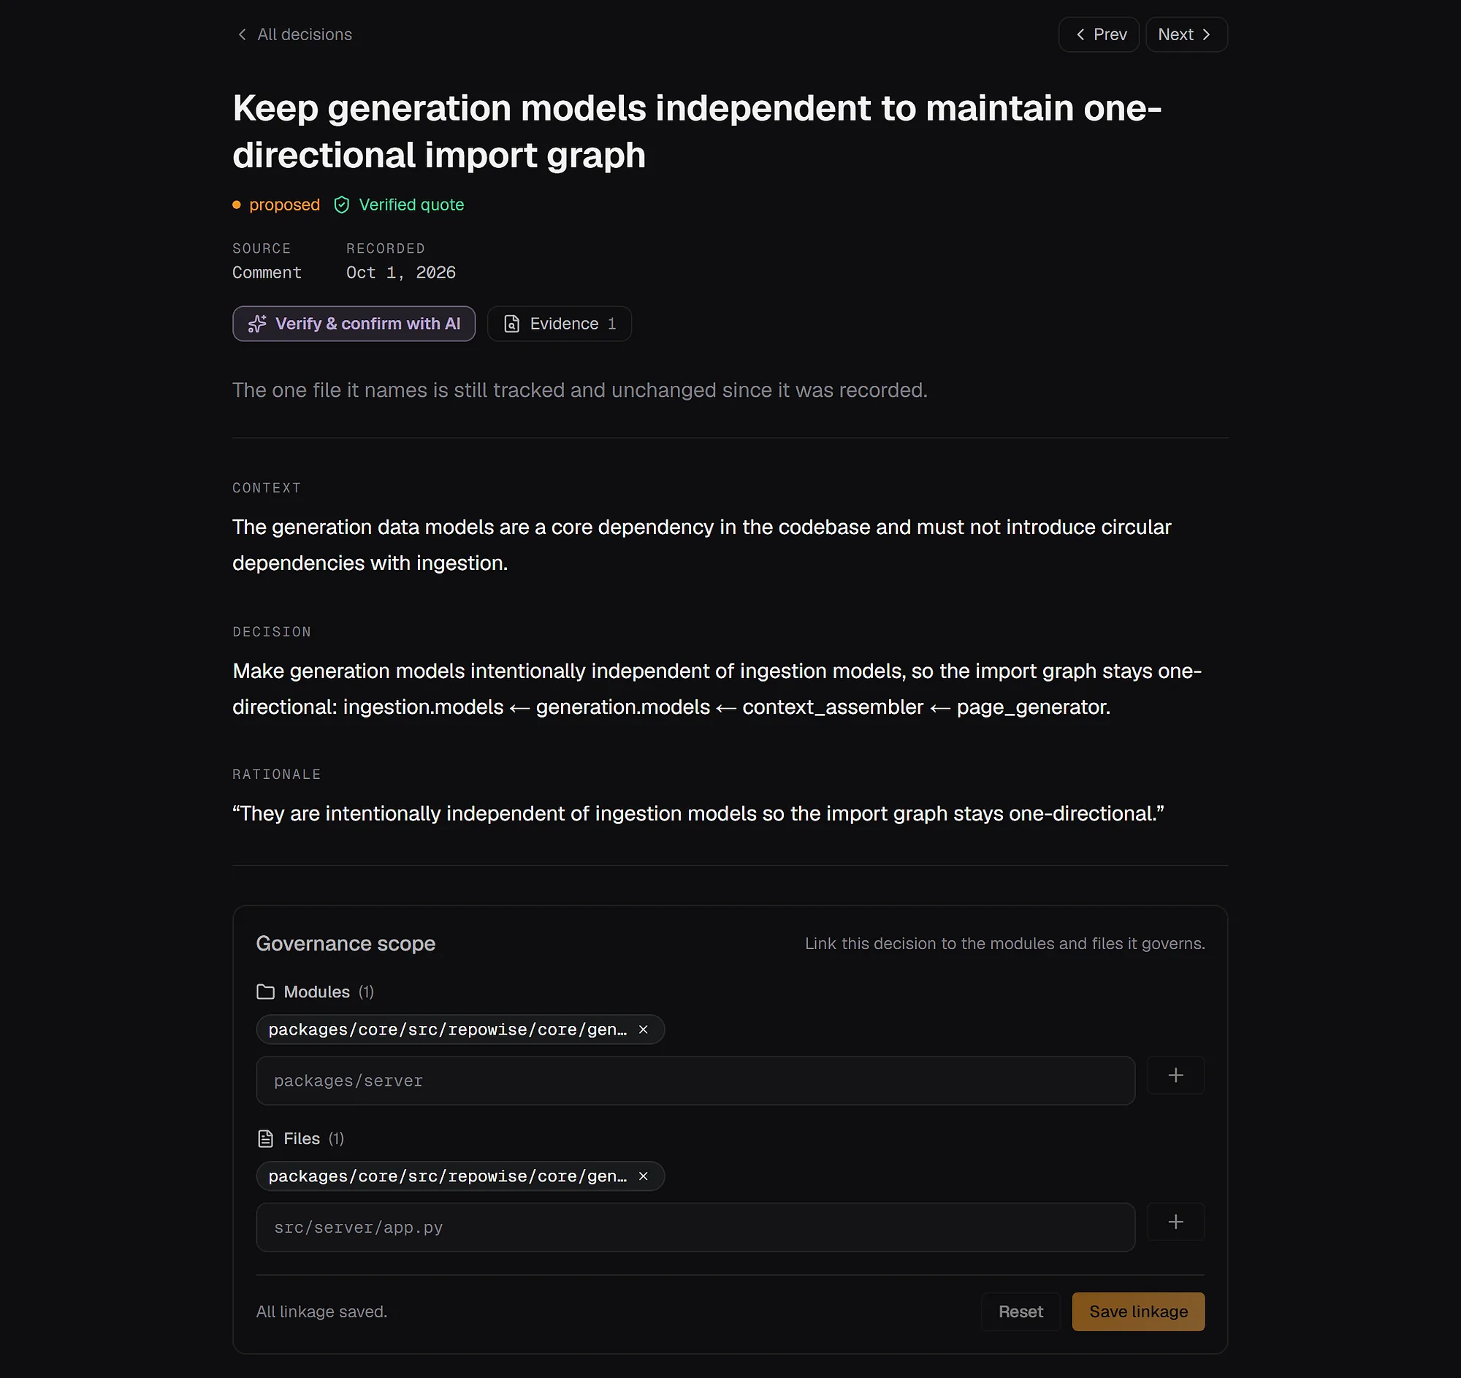
Task: Add module with the plus button
Action: point(1176,1076)
